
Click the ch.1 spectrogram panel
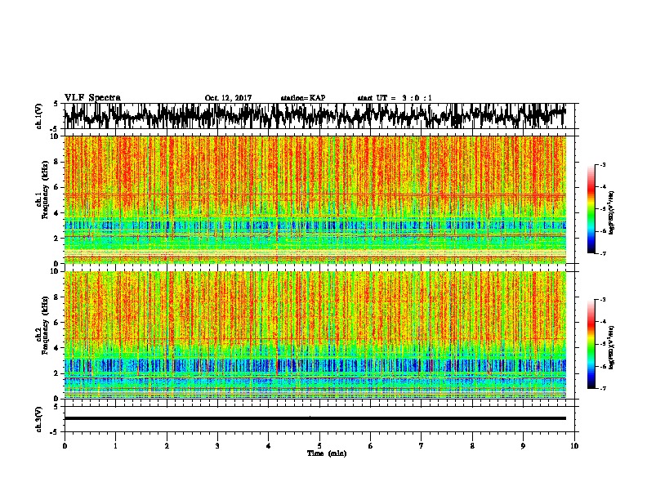(315, 199)
